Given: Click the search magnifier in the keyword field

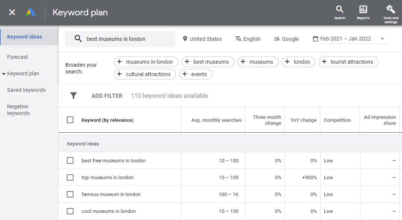Looking at the screenshot, I should click(x=78, y=39).
